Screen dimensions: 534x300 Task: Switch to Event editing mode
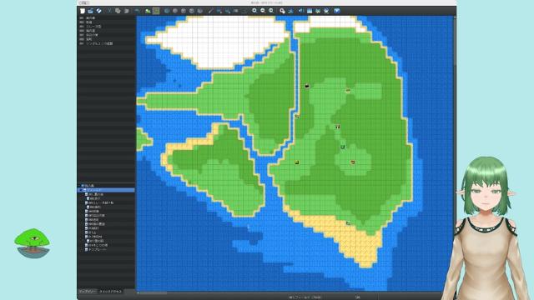[x=156, y=11]
